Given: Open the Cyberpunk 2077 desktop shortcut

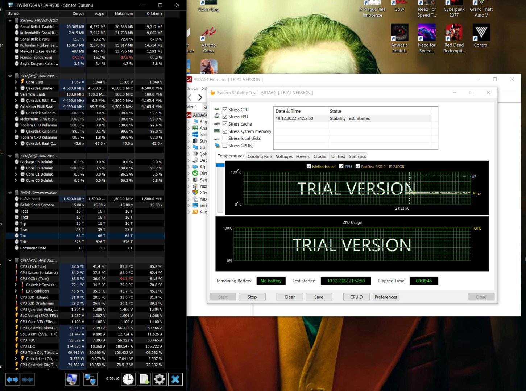Looking at the screenshot, I should pos(454,9).
